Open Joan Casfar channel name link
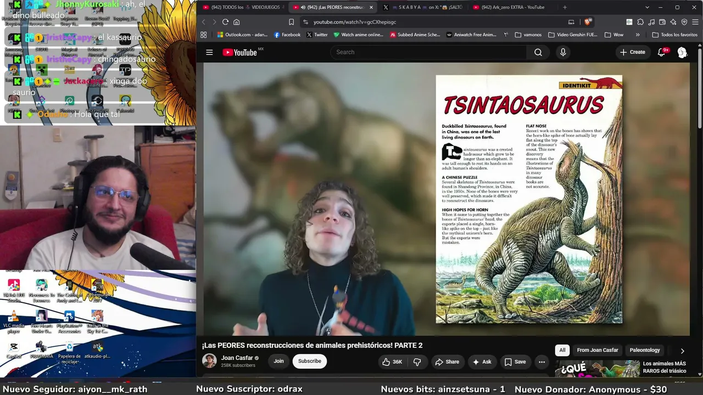 coord(237,358)
